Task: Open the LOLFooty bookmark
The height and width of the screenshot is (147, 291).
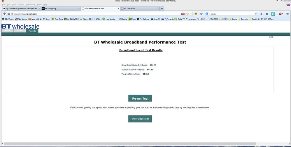Action: click(x=121, y=19)
